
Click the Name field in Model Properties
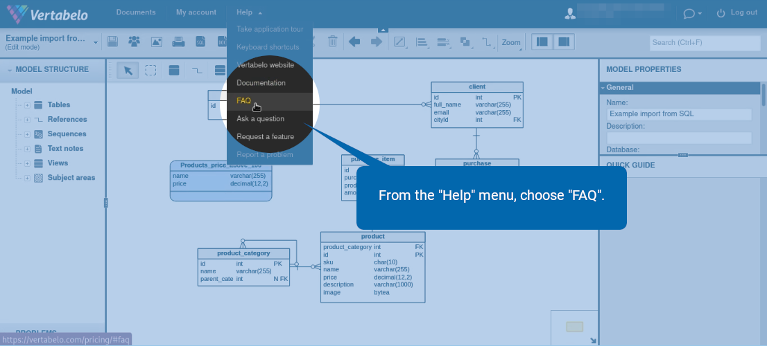click(x=679, y=114)
